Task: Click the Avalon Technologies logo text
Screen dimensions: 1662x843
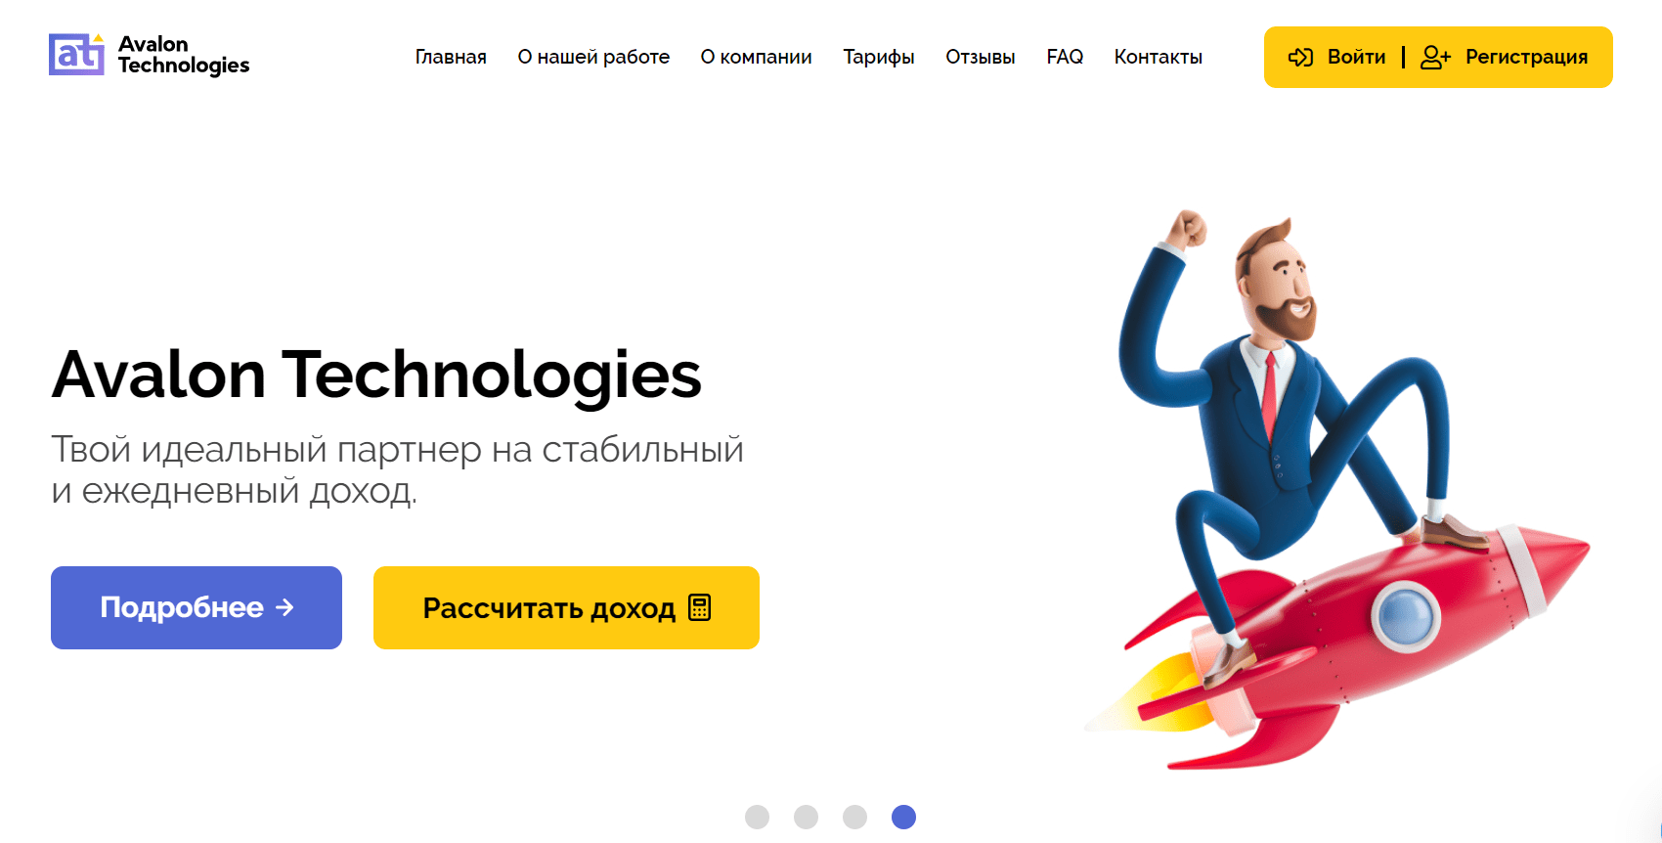Action: pos(184,55)
